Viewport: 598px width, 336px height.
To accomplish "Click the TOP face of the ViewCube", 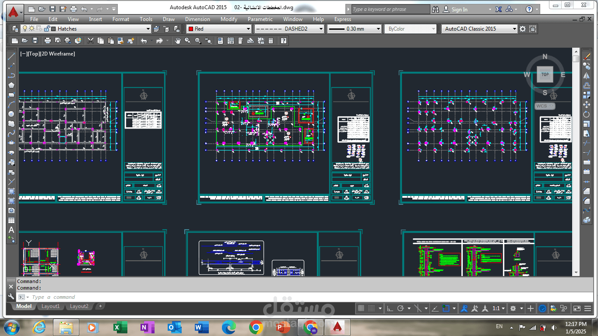I will tap(545, 74).
